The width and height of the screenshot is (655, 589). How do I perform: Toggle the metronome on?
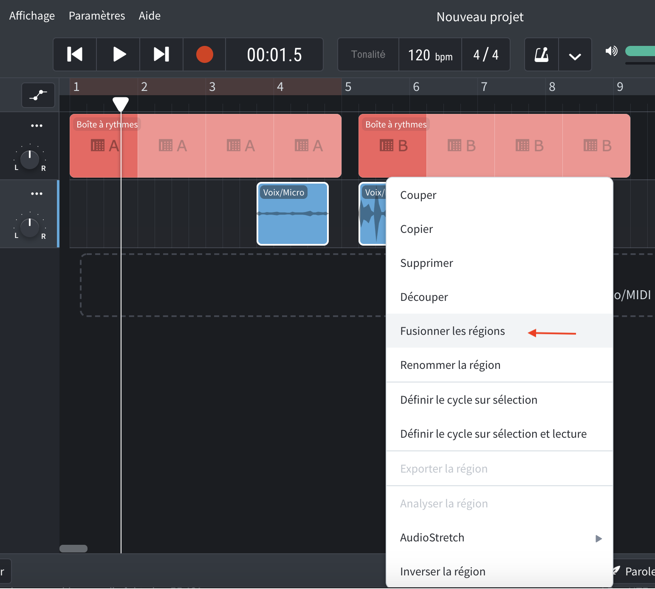[542, 54]
